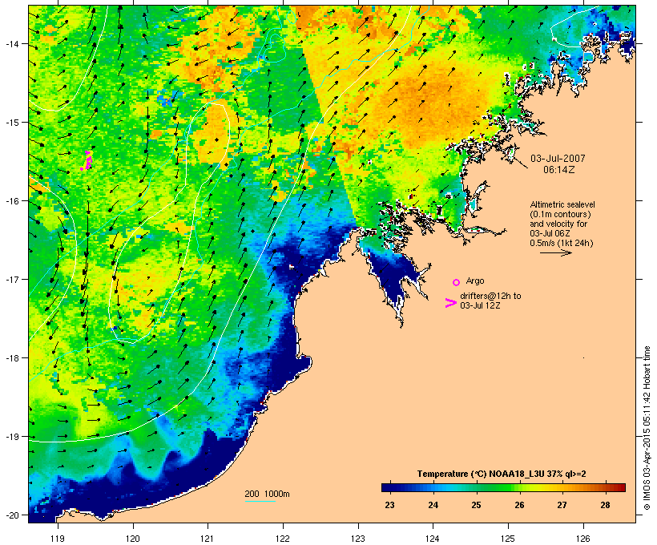
Task: Click the longitude label 120
Action: tap(133, 539)
